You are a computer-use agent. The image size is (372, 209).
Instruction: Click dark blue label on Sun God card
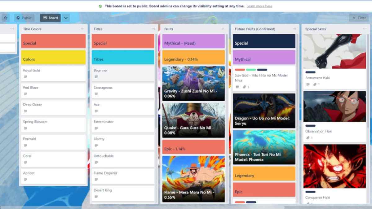262,70
